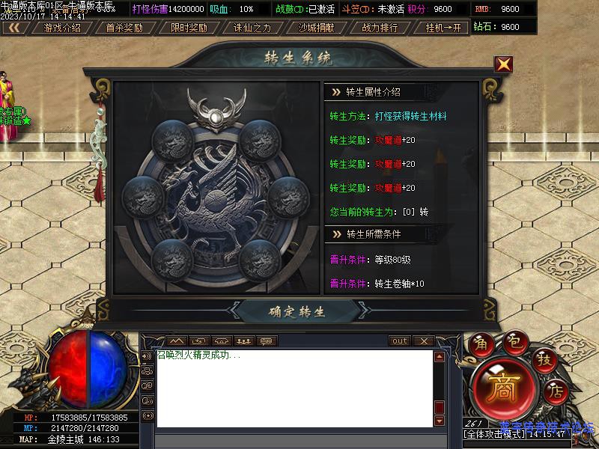Toggle the 全体攻击模式 attack mode label
Viewport: 599px width, 449px height.
point(494,434)
